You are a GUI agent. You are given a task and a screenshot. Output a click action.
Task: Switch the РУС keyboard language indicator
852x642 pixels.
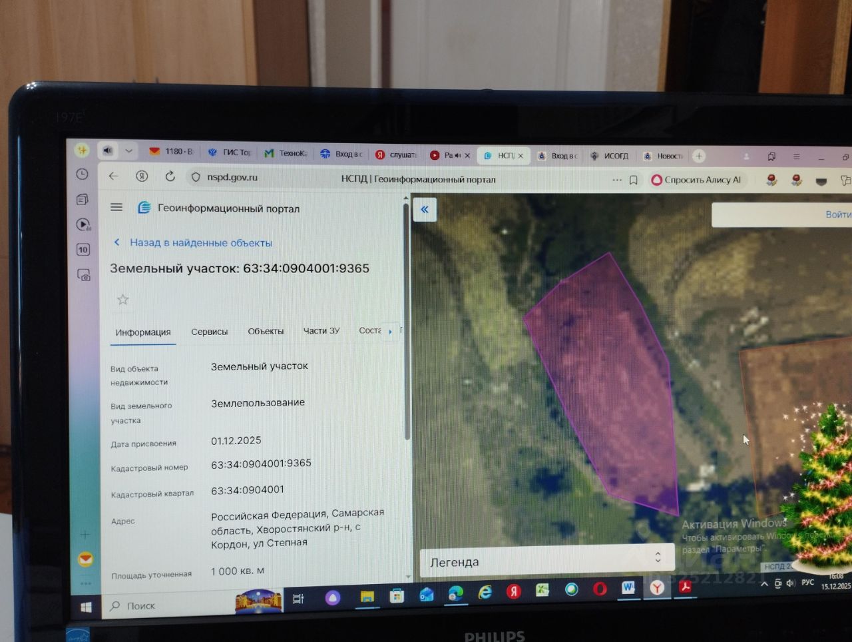coord(807,582)
